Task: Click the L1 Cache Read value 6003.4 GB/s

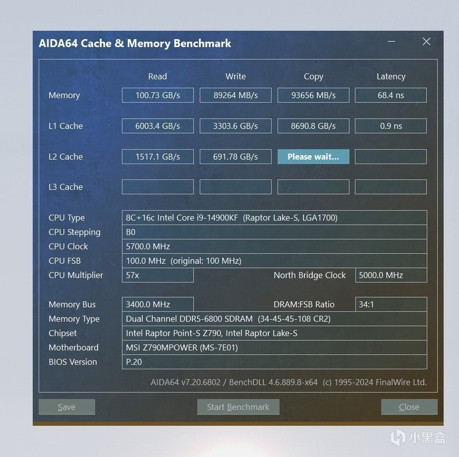Action: [158, 126]
